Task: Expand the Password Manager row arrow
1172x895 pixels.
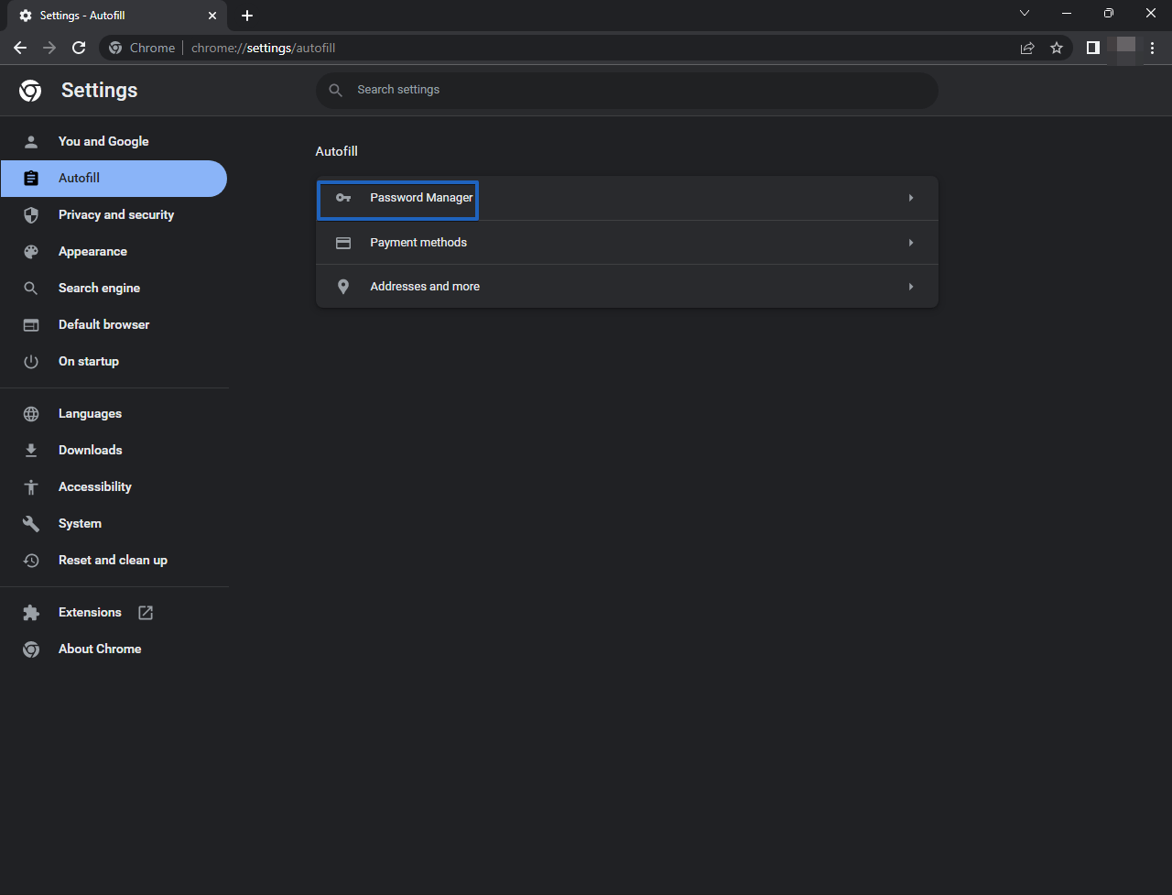Action: point(910,198)
